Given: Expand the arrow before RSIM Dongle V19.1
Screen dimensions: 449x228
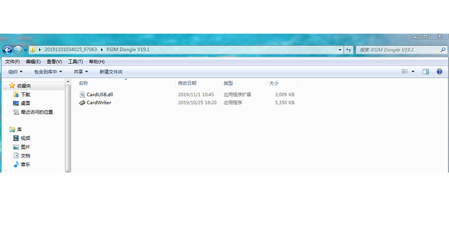Looking at the screenshot, I should click(102, 50).
